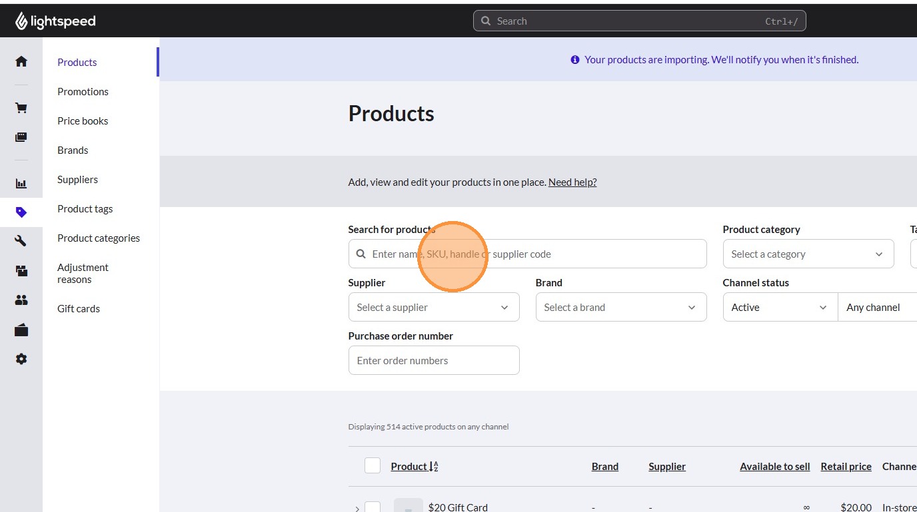Open the Home section from the sidebar
The image size is (917, 512).
[21, 62]
